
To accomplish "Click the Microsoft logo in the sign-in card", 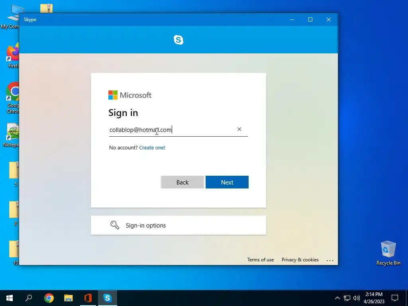I will [x=130, y=95].
